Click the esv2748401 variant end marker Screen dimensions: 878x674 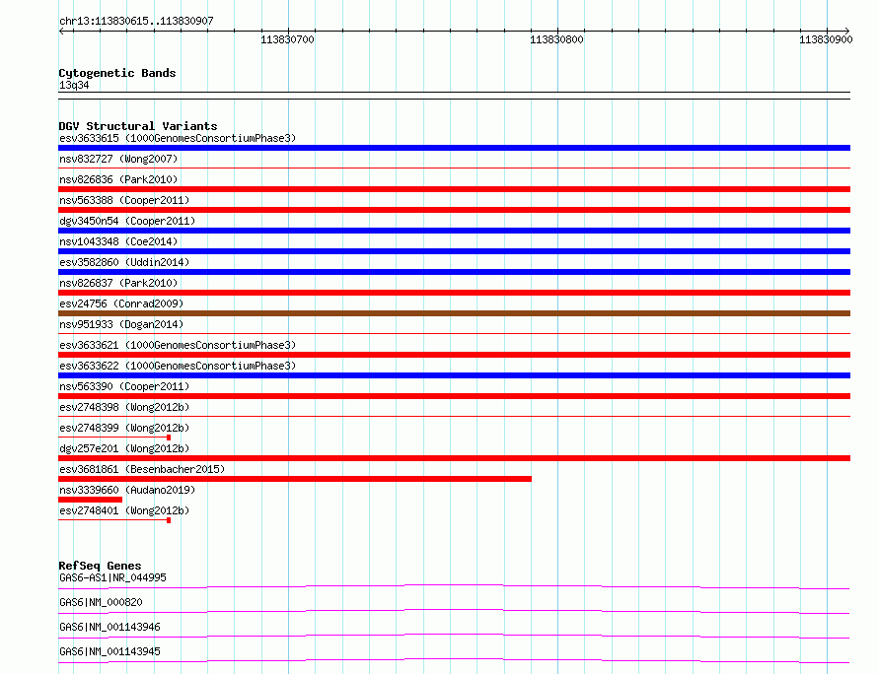pyautogui.click(x=169, y=520)
